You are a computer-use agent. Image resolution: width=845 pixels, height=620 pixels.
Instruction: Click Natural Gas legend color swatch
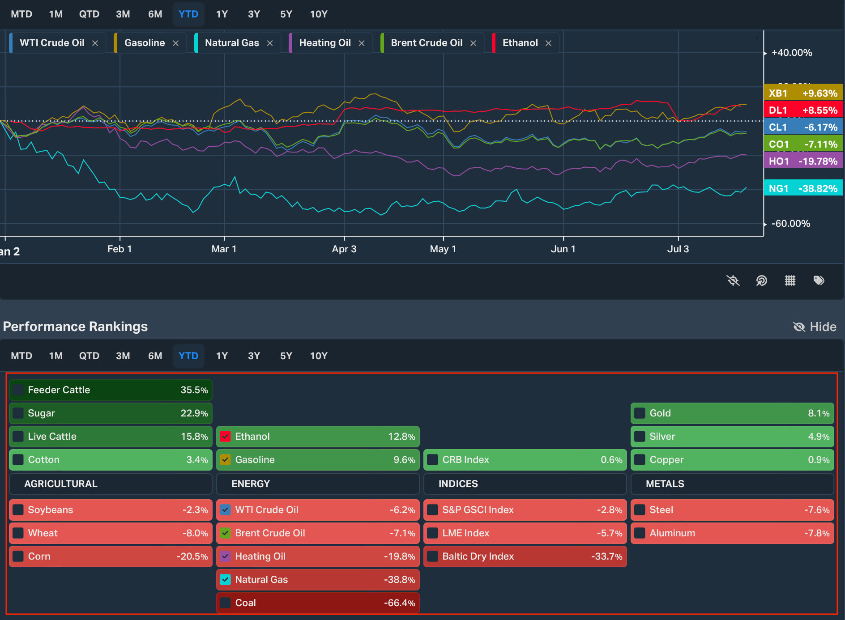click(196, 43)
